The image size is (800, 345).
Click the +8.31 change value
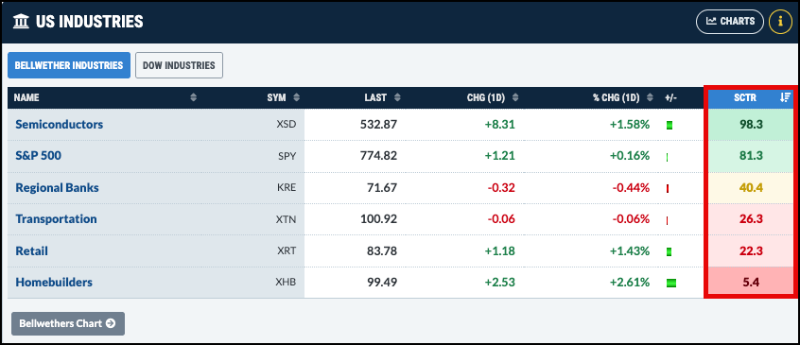[500, 125]
